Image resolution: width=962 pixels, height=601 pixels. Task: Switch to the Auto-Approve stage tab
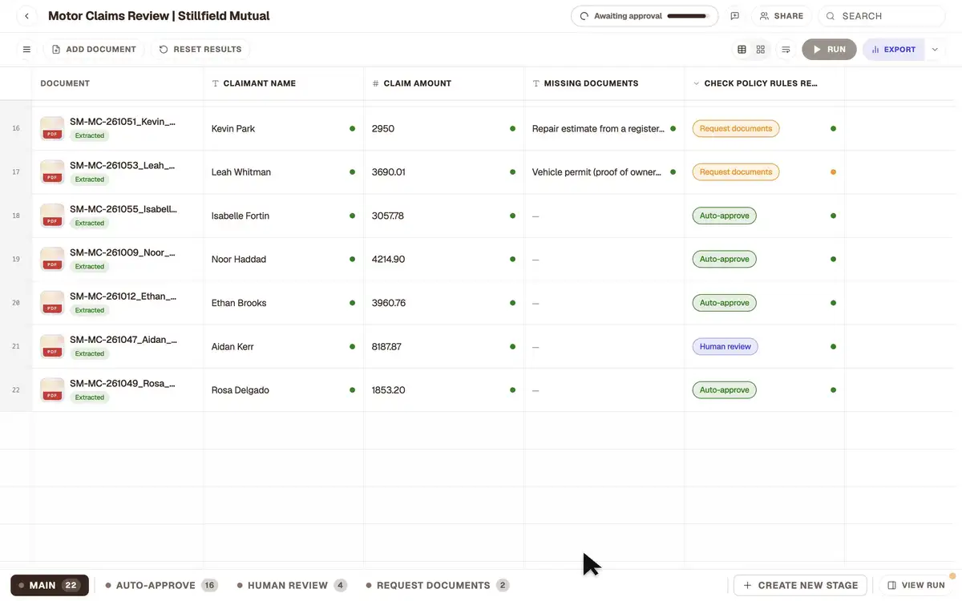(x=162, y=586)
